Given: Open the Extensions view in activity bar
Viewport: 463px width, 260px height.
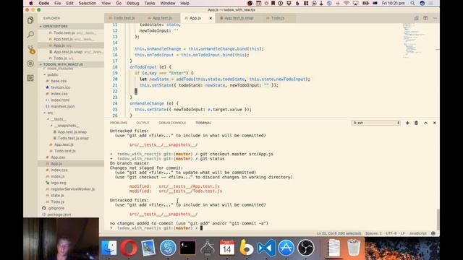Looking at the screenshot, I should click(x=30, y=78).
